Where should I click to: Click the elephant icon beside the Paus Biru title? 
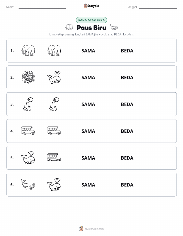[x=69, y=27]
